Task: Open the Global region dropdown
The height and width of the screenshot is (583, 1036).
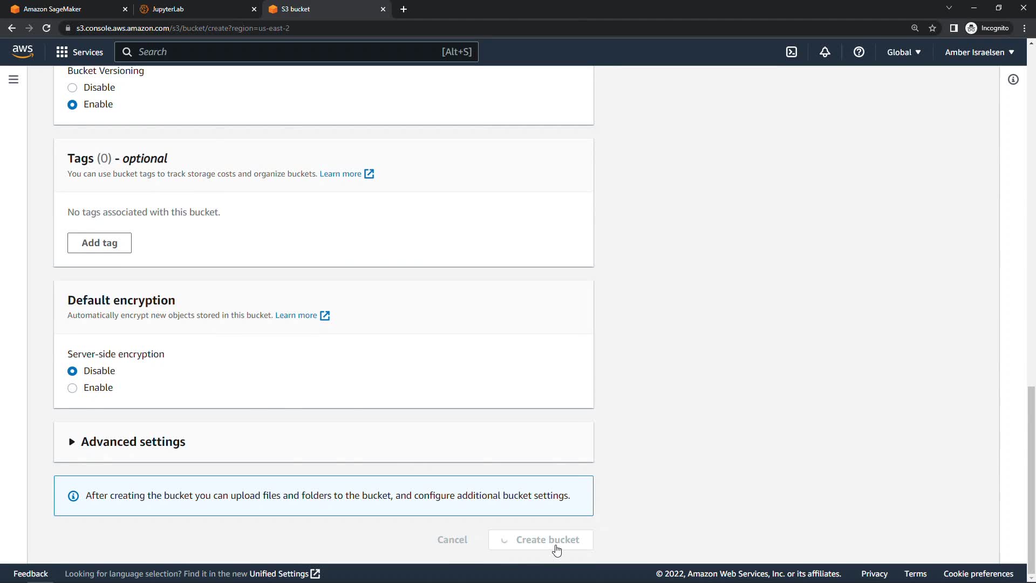Action: 904,52
